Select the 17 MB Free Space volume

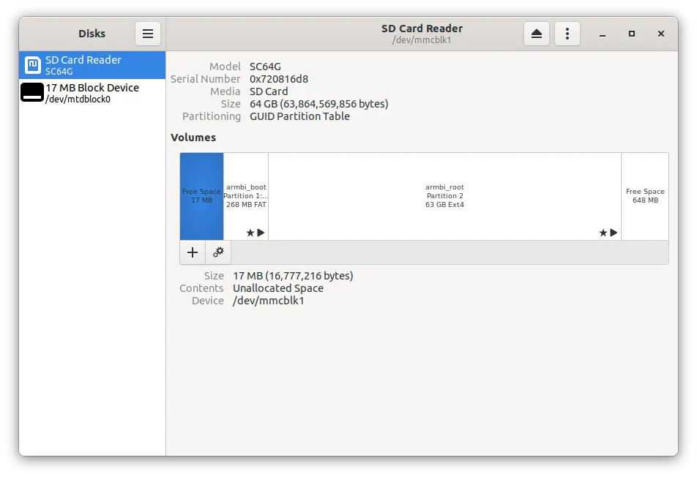click(201, 196)
